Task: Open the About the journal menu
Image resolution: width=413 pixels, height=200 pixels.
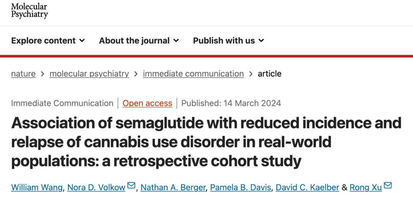Action: coord(134,40)
